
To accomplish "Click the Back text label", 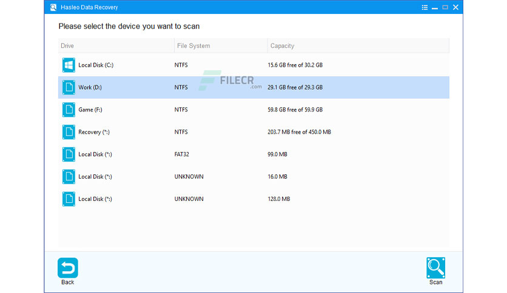I will tap(67, 282).
